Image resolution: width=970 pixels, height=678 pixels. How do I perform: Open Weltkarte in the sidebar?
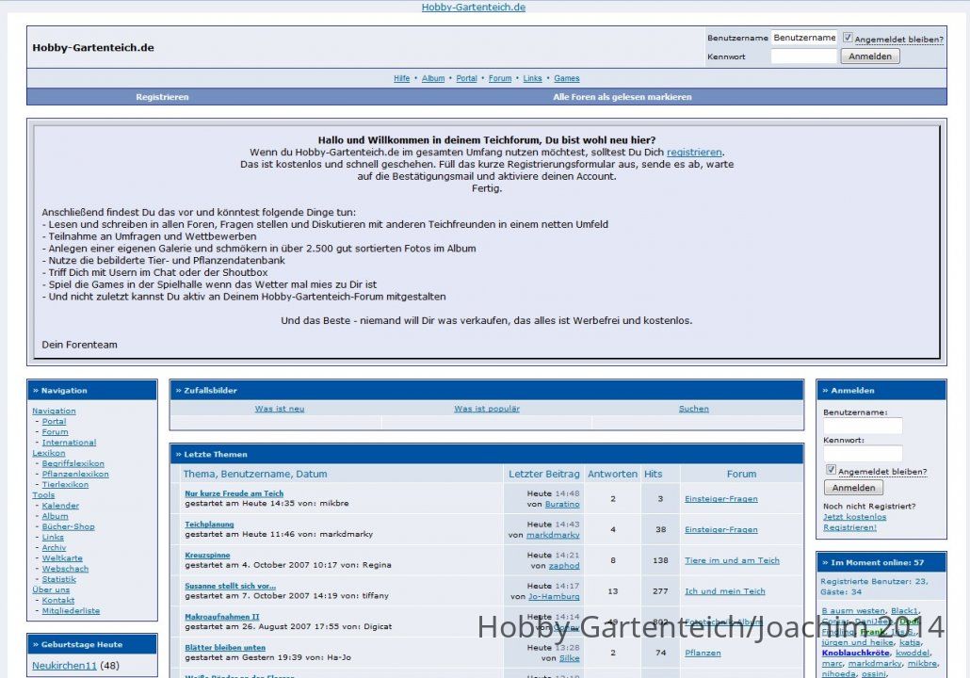pyautogui.click(x=62, y=558)
